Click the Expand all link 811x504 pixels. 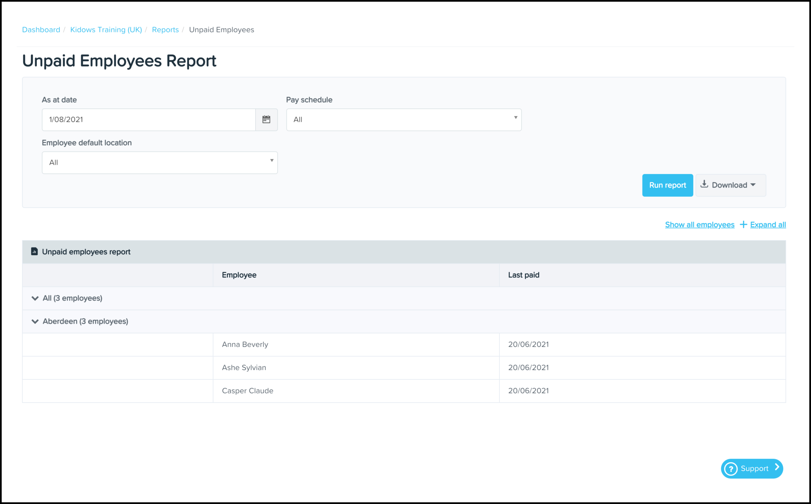point(768,225)
